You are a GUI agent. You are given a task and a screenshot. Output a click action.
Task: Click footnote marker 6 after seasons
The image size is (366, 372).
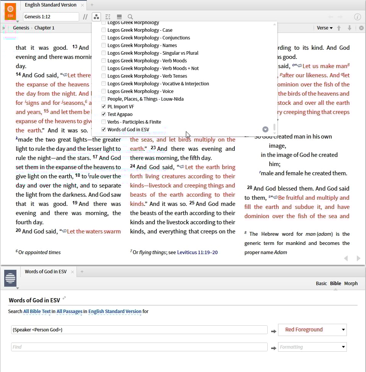[86, 101]
